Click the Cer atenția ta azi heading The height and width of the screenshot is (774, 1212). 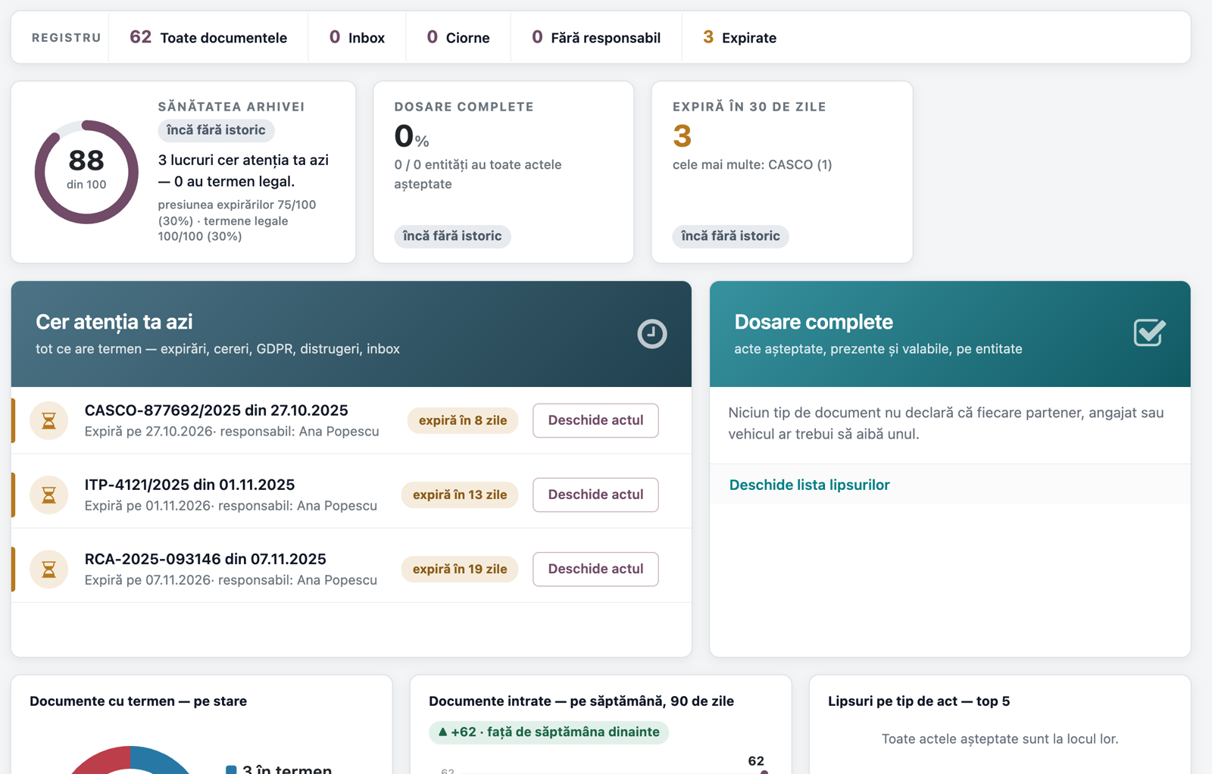tap(114, 322)
